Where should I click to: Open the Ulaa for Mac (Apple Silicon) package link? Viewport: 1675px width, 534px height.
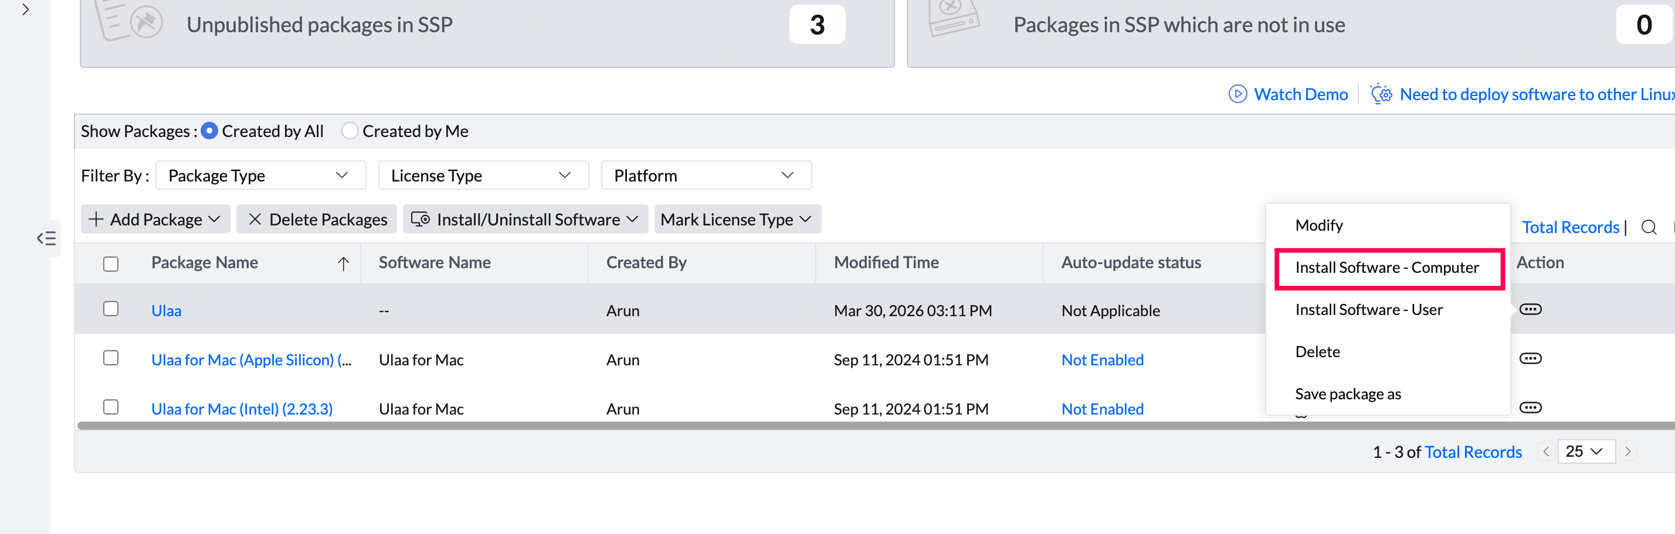click(x=251, y=360)
